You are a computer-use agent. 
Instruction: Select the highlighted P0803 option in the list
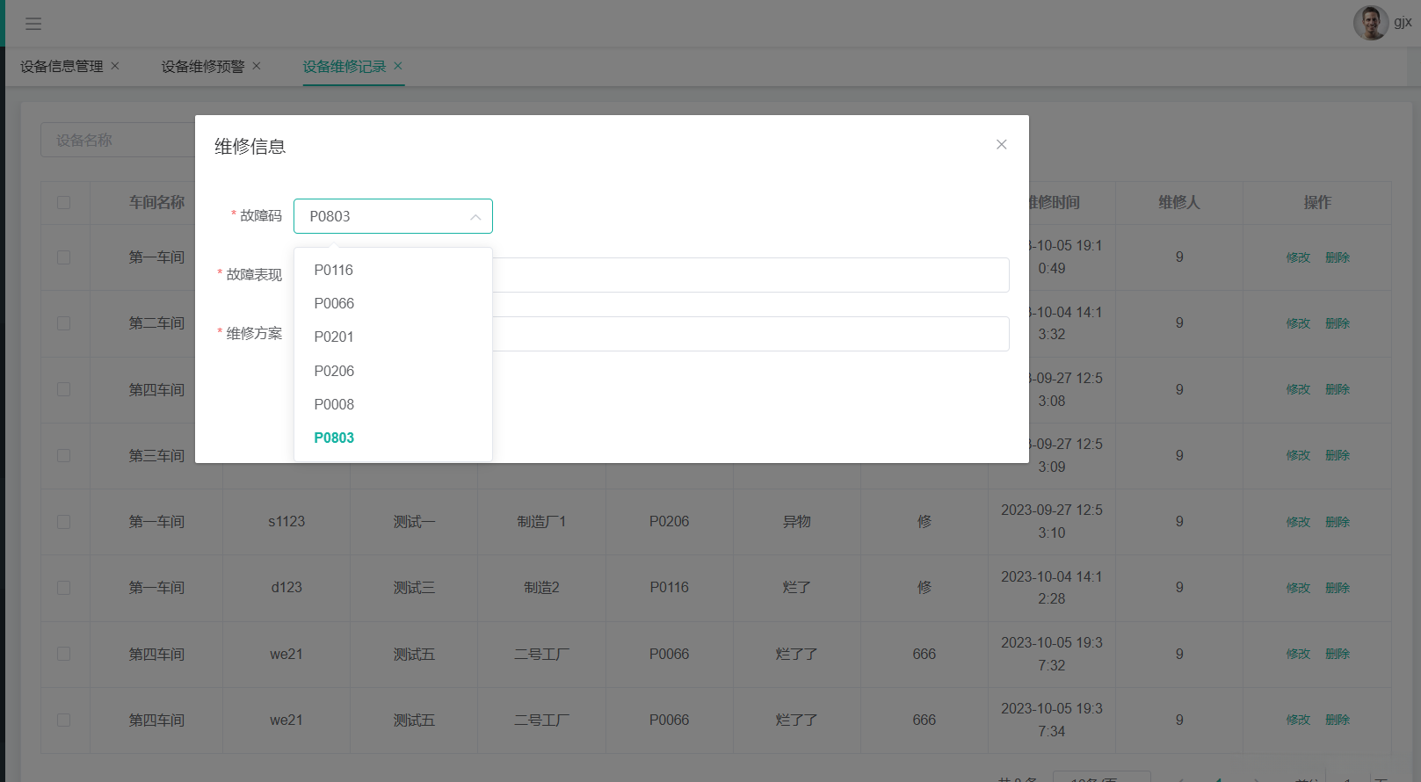(x=393, y=438)
